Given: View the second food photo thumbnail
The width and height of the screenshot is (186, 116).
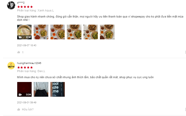Looking at the screenshot, I should [41, 32].
